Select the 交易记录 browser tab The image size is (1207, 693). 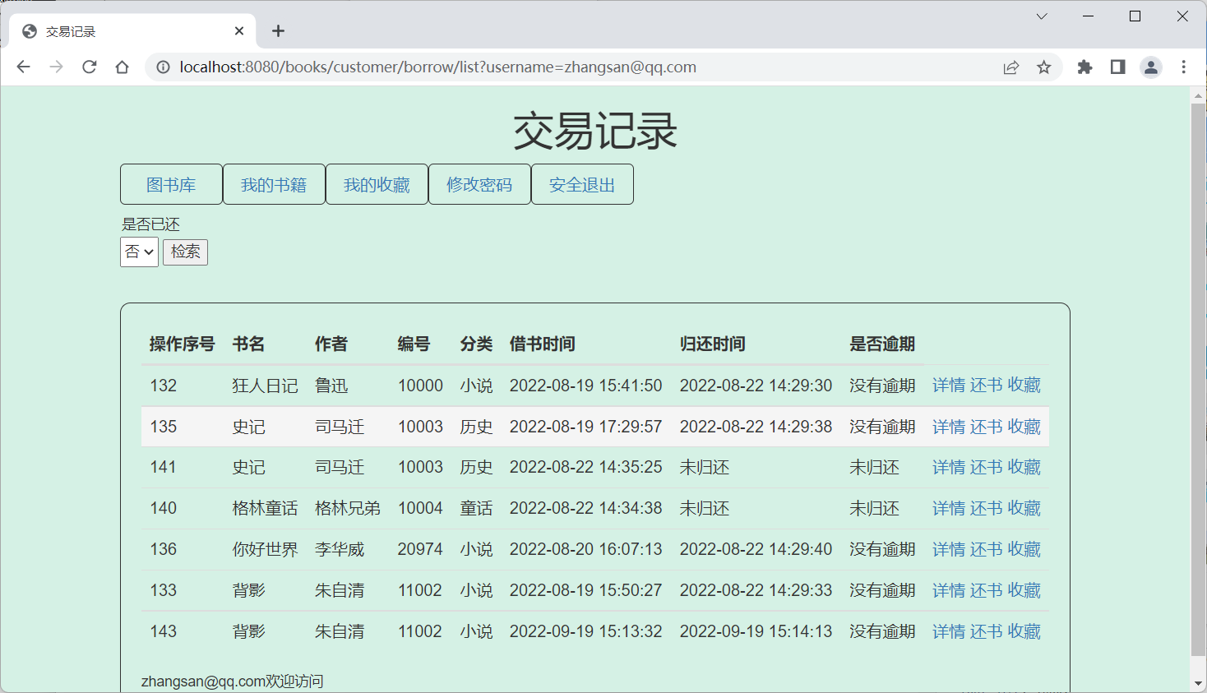point(132,31)
